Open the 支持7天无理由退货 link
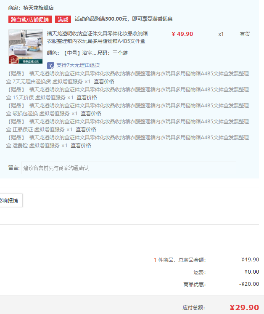This screenshot has width=264, height=314. (78, 65)
